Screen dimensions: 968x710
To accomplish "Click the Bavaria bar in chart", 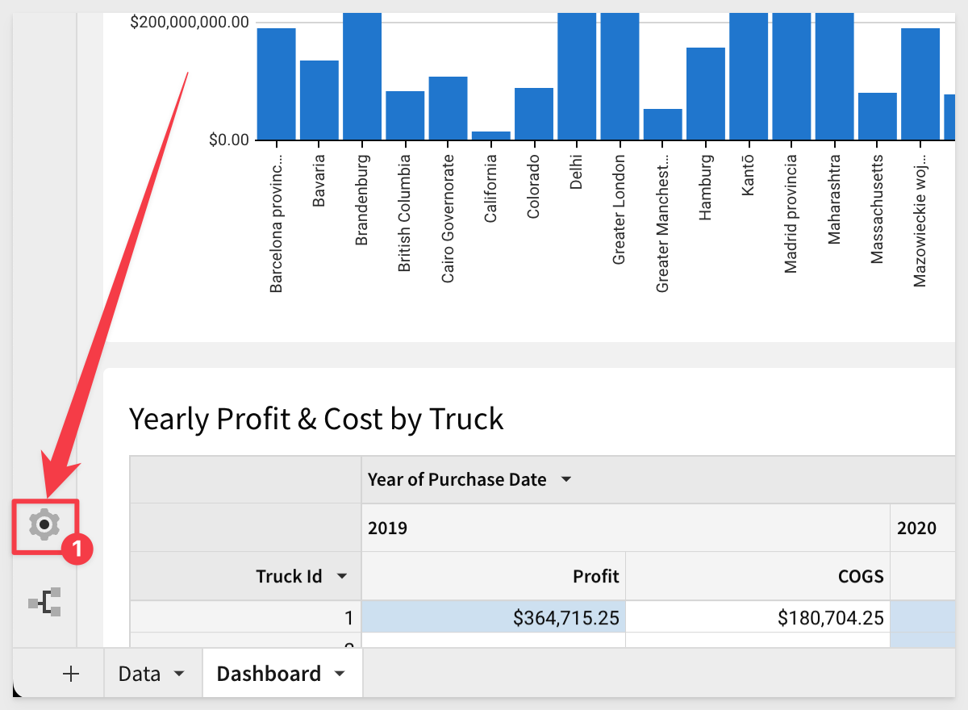I will pos(319,101).
